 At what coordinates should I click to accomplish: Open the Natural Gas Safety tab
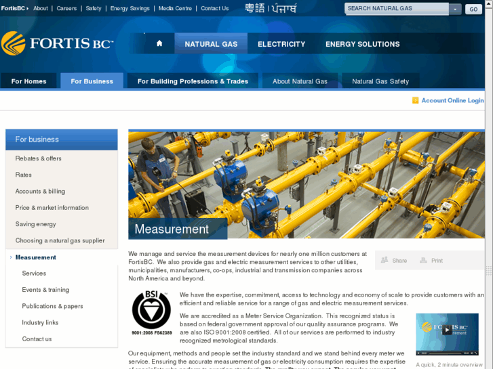click(x=380, y=81)
